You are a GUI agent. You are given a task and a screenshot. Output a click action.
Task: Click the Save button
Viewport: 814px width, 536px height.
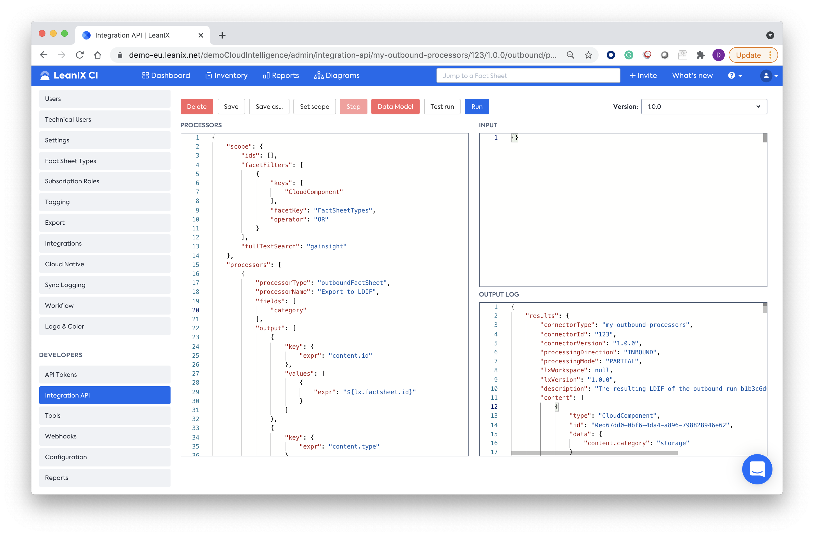coord(231,107)
